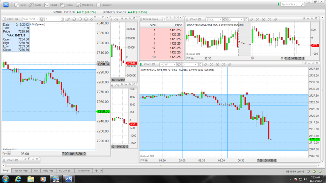This screenshot has width=326, height=183.
Task: Click the replay play icon in NQ #F chart
Action: pos(217,64)
